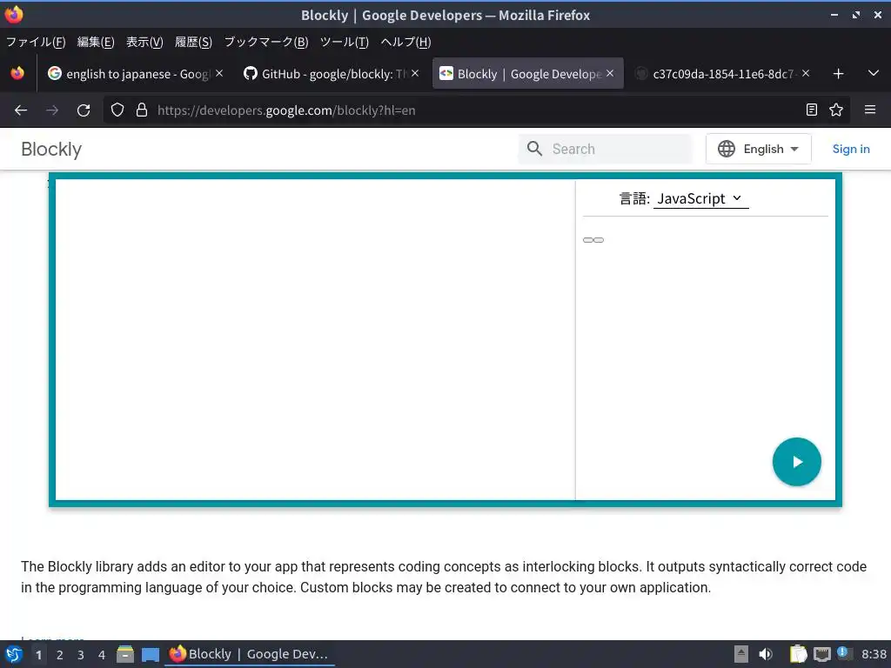Open tracking protection shield icon

[117, 110]
